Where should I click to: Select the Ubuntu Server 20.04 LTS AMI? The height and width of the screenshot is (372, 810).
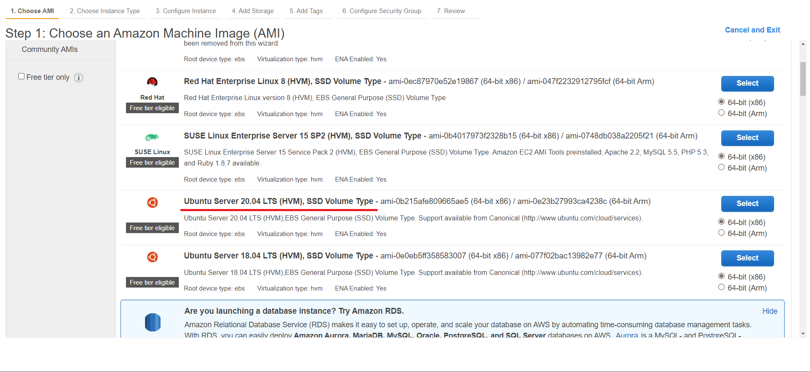(x=747, y=204)
